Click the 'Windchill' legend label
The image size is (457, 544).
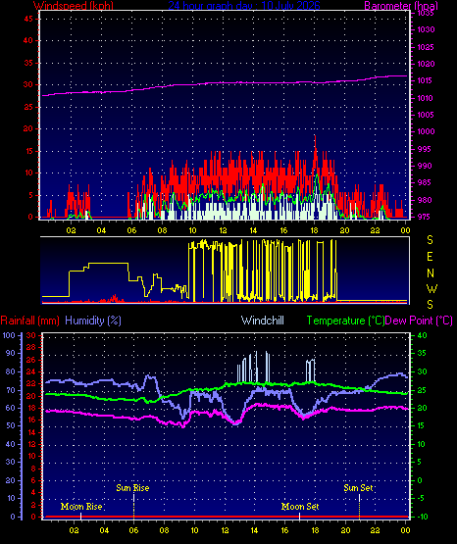click(x=262, y=321)
